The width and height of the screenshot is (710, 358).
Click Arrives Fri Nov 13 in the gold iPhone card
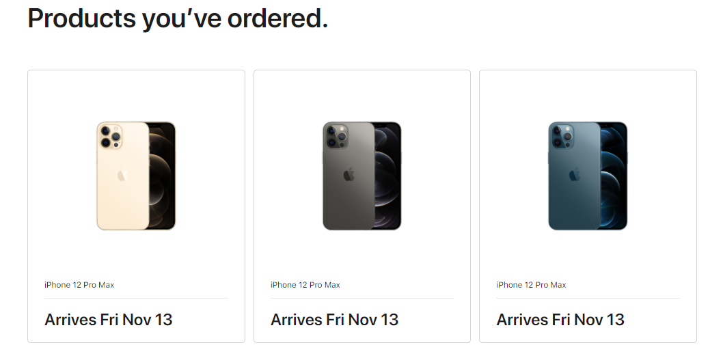click(x=108, y=320)
